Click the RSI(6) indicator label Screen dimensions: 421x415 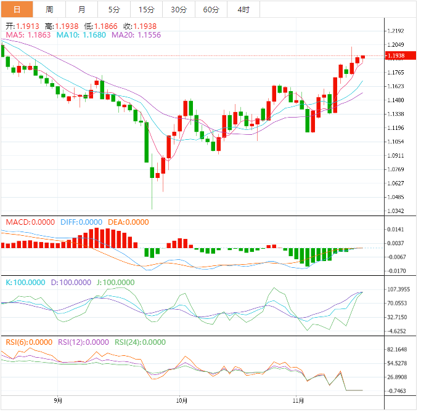pos(29,342)
